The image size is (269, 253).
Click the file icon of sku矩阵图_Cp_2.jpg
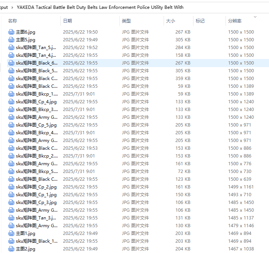point(11,187)
